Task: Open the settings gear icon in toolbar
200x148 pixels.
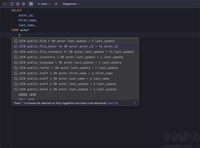Action: [24, 4]
